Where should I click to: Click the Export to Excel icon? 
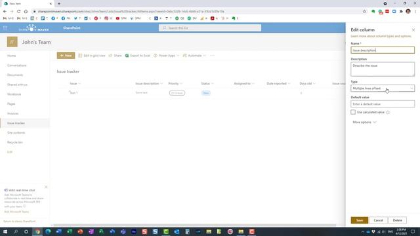click(127, 55)
